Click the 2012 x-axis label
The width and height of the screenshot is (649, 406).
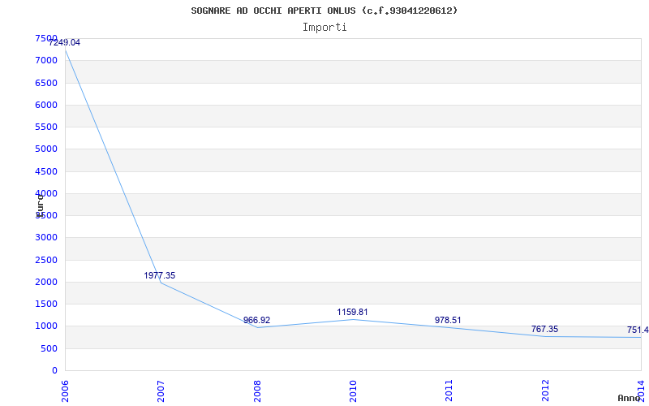pyautogui.click(x=545, y=391)
